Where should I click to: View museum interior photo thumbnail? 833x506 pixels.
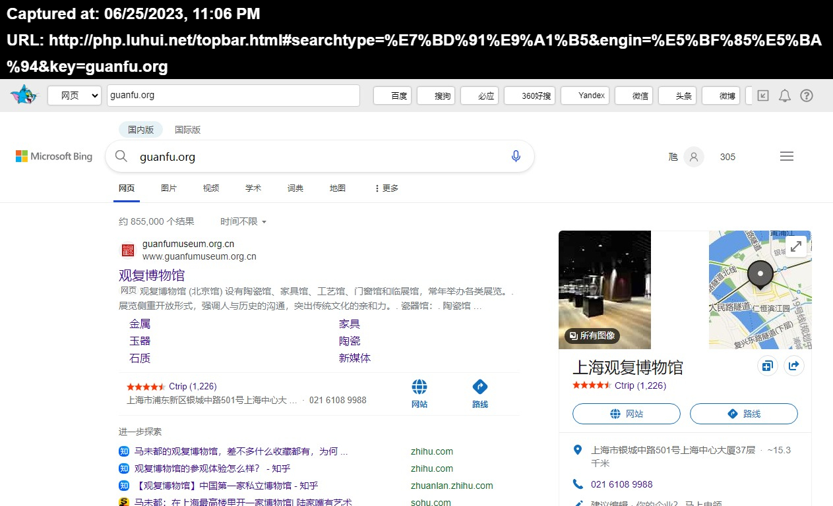pyautogui.click(x=605, y=289)
